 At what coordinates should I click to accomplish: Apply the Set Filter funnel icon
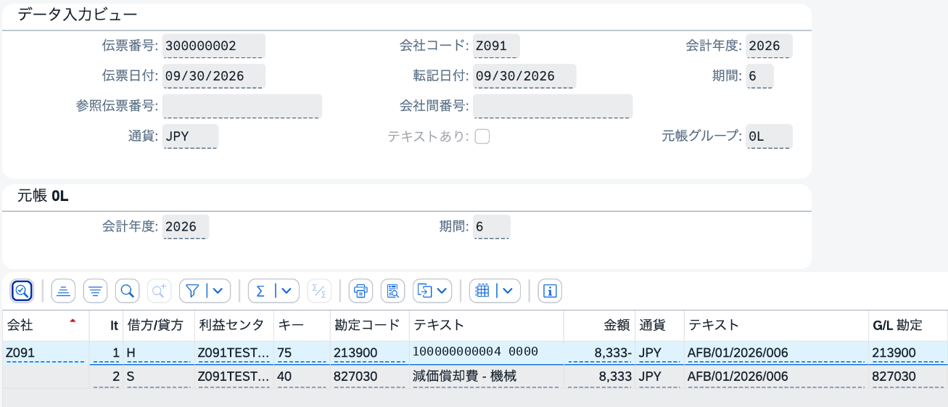[192, 291]
